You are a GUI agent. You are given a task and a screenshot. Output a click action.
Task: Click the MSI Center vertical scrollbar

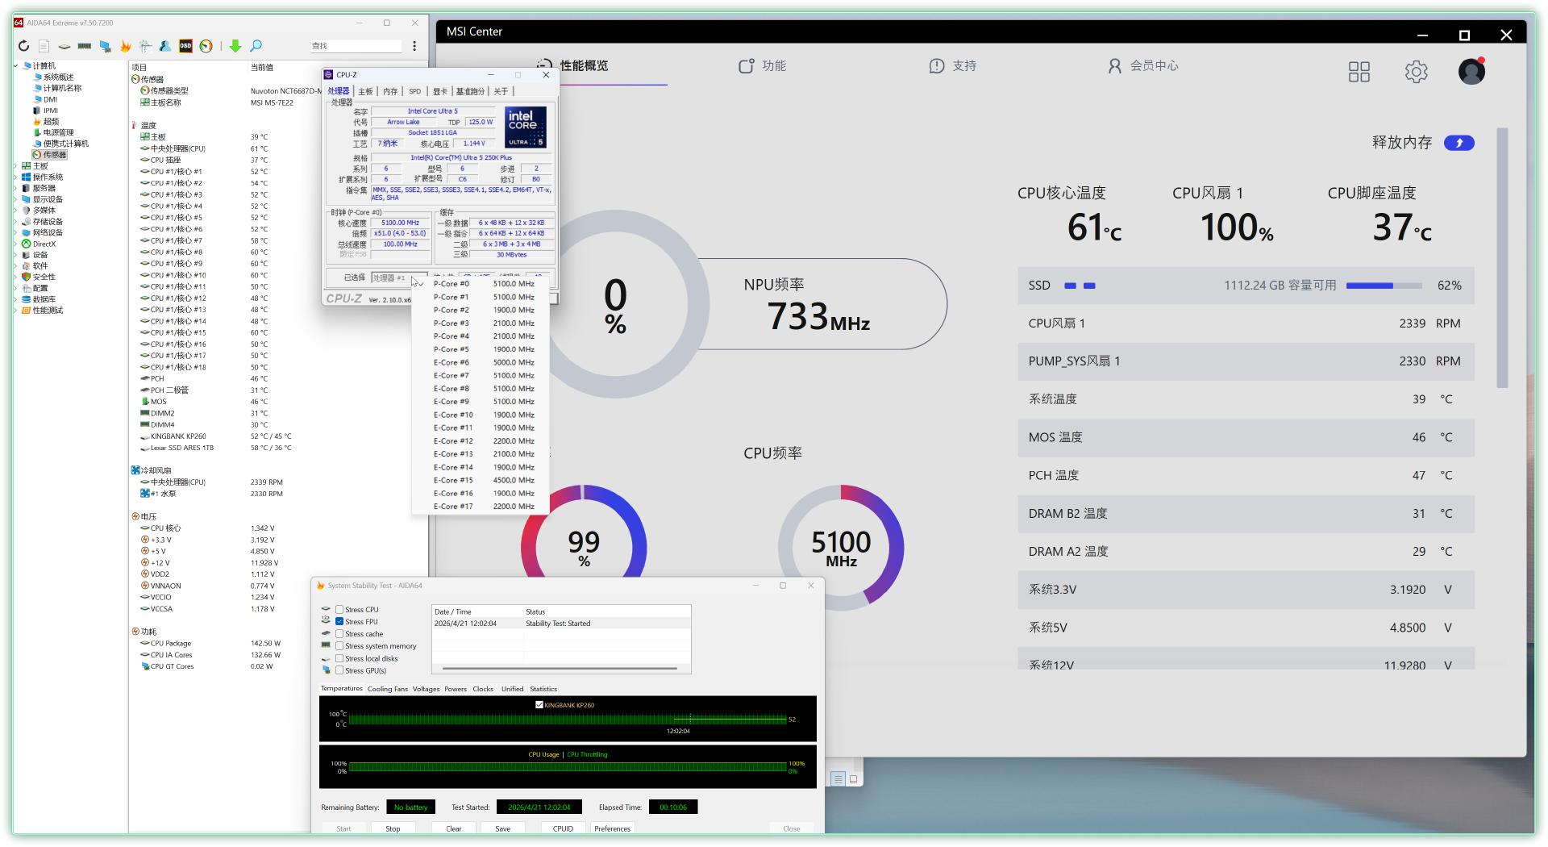click(x=1502, y=258)
